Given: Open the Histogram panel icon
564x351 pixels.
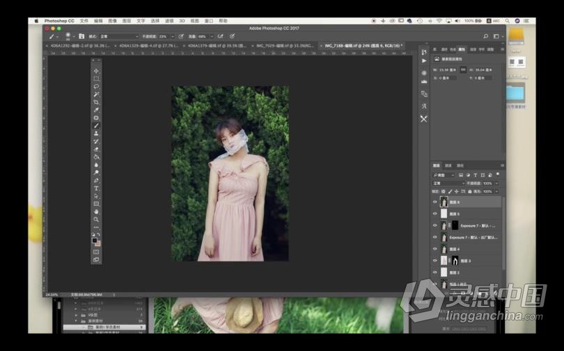Looking at the screenshot, I should coord(424,81).
